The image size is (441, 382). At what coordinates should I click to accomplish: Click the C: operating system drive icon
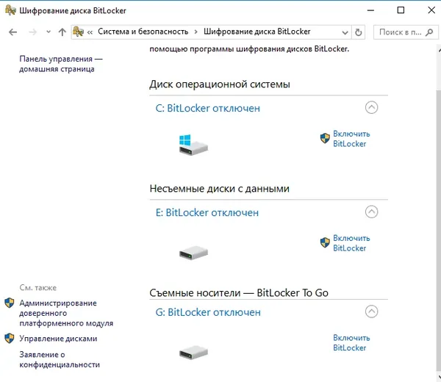point(193,144)
